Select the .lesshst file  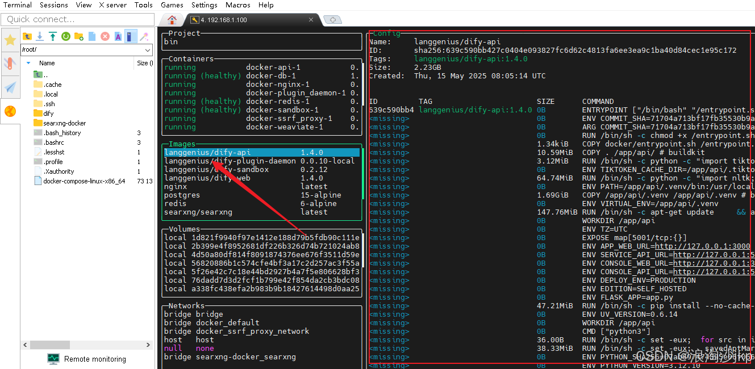[x=49, y=152]
